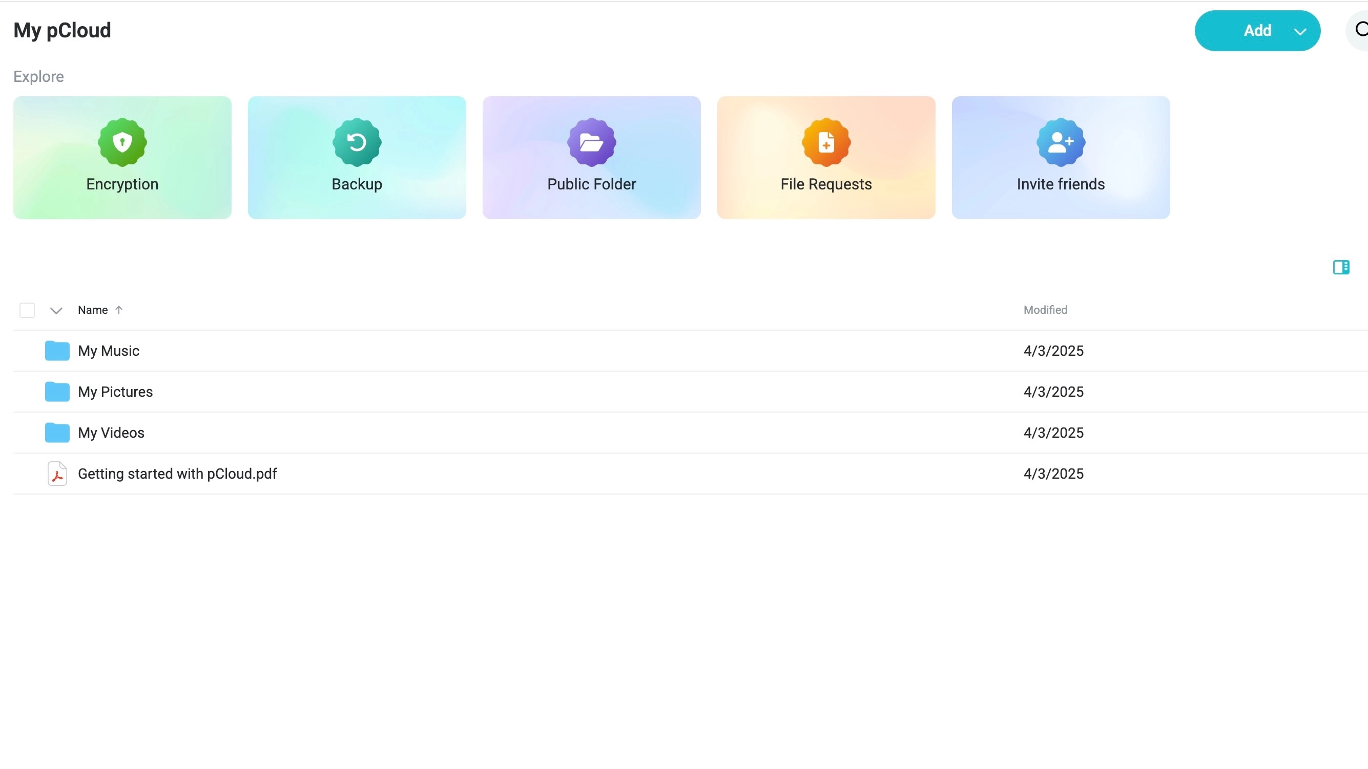The width and height of the screenshot is (1368, 769).
Task: Expand the Add button dropdown arrow
Action: [x=1300, y=31]
